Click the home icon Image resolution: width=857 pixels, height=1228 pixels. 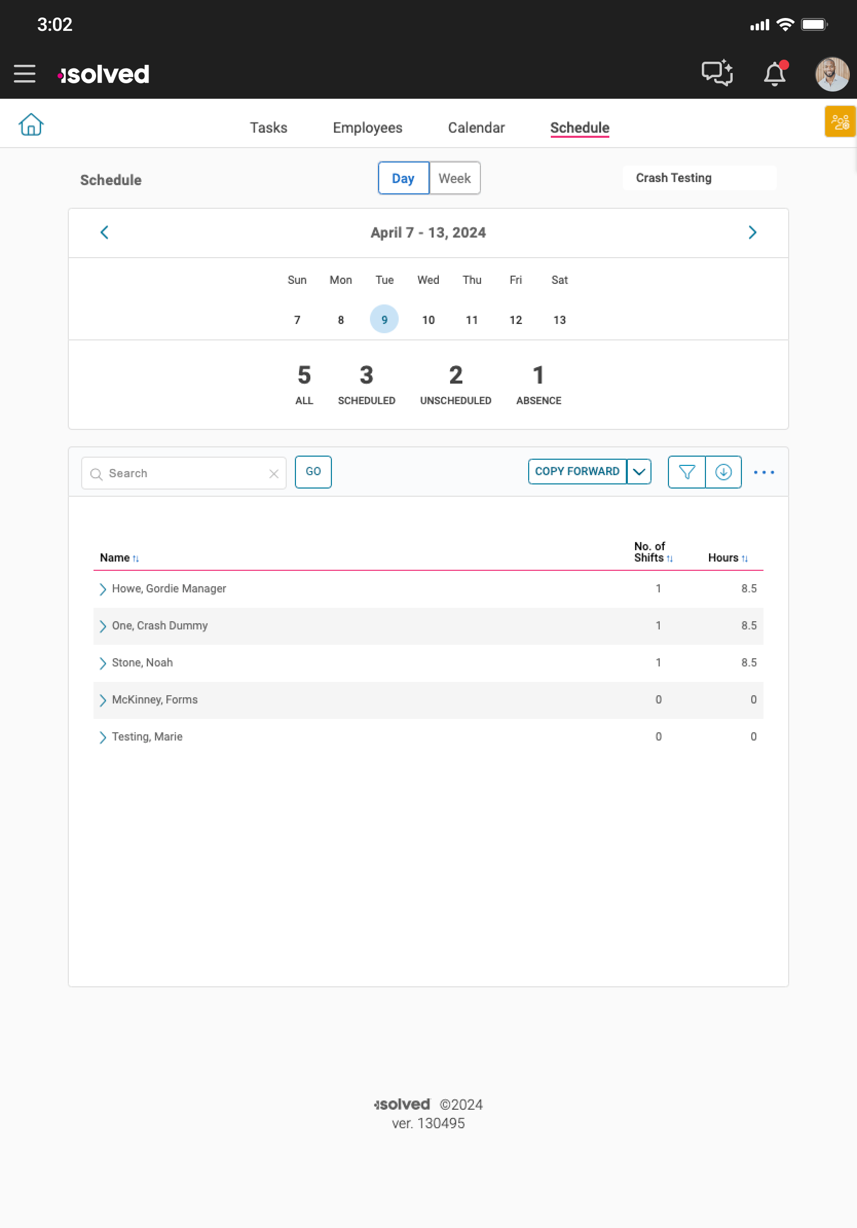[31, 125]
